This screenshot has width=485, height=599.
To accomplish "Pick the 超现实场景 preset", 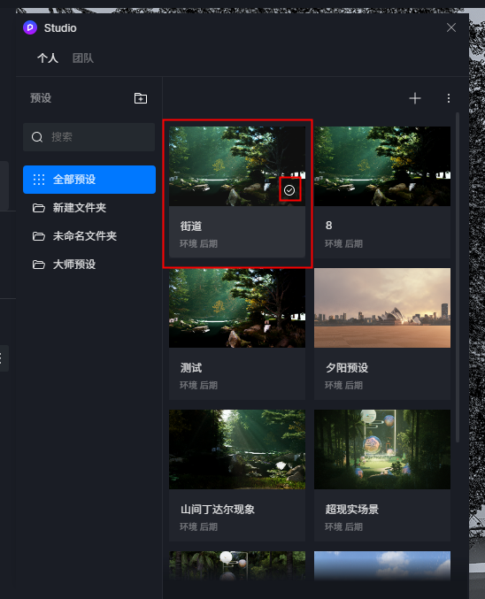I will [382, 475].
